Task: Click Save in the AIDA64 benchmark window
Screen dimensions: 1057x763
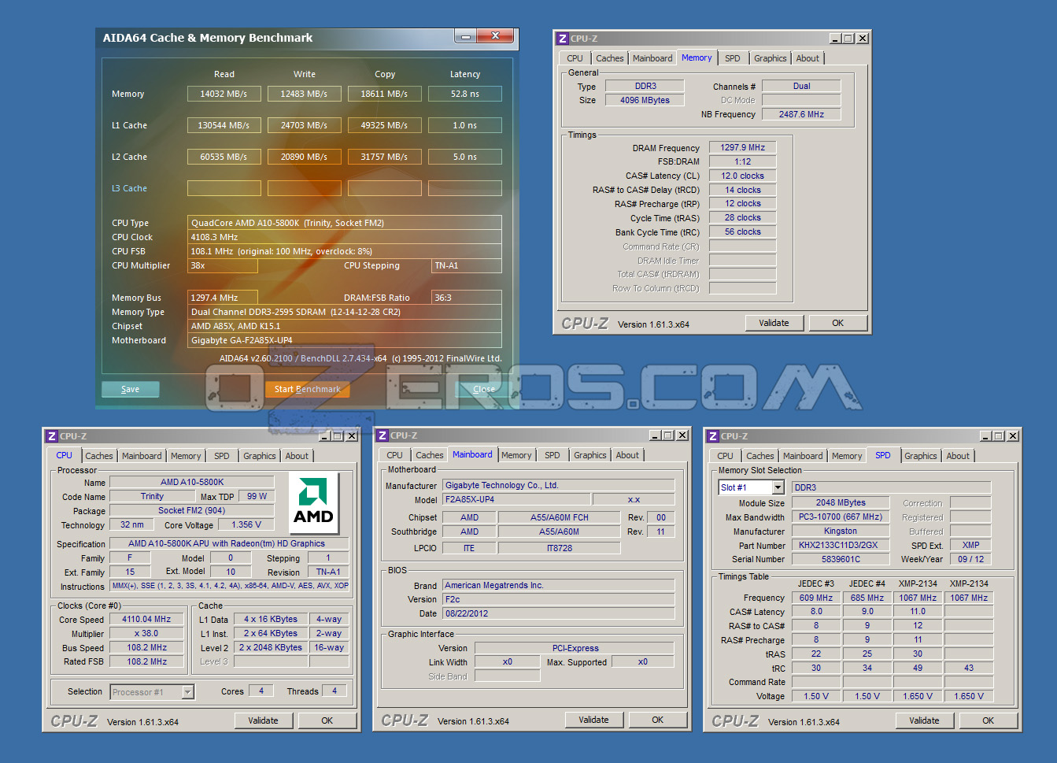Action: 131,389
